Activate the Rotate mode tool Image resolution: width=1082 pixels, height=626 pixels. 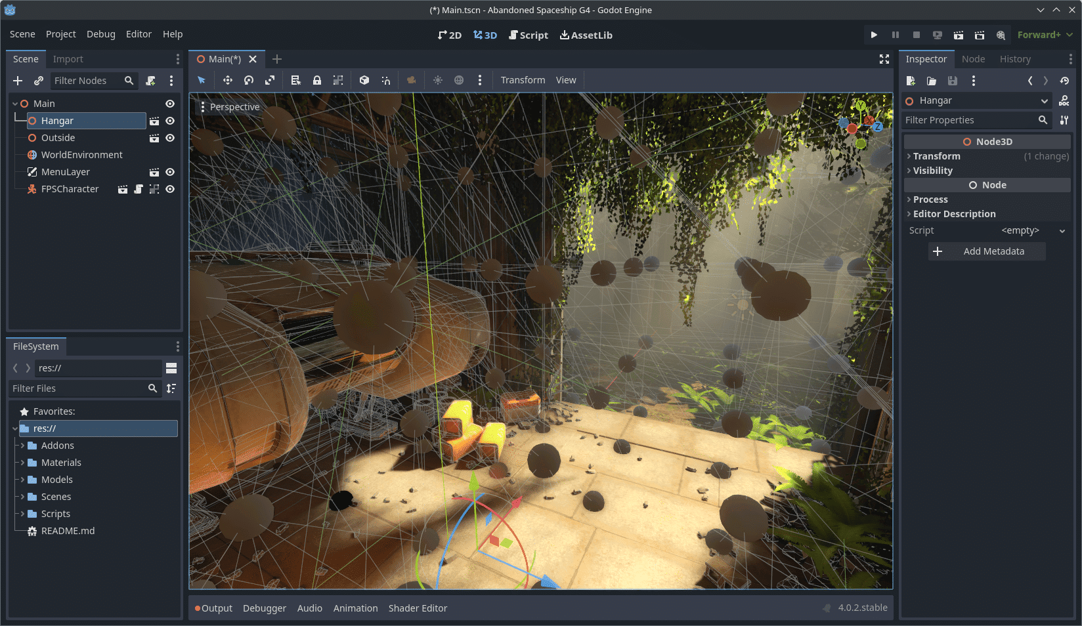249,79
